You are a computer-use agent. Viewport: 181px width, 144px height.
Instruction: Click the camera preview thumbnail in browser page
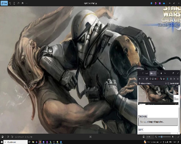click(158, 95)
